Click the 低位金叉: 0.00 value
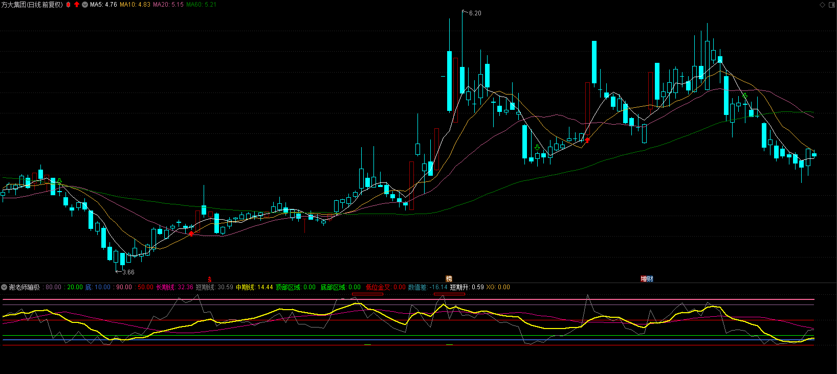 pyautogui.click(x=385, y=287)
